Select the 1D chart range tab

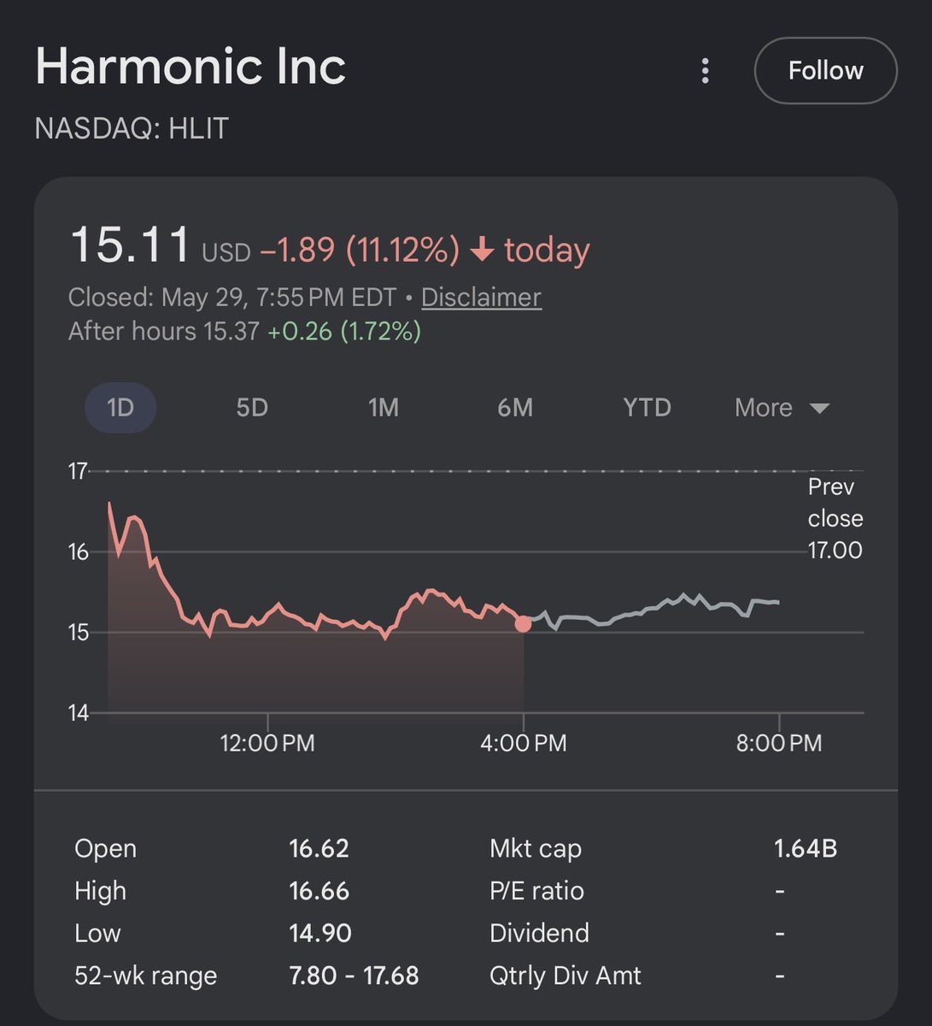click(120, 408)
